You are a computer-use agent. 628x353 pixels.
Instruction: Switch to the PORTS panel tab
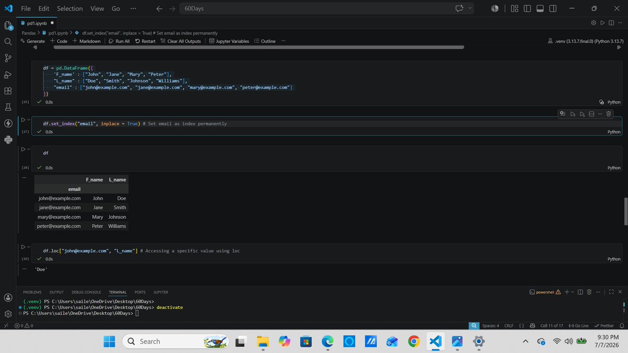[140, 292]
